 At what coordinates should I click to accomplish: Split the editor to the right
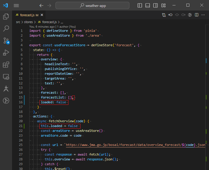pyautogui.click(x=197, y=15)
